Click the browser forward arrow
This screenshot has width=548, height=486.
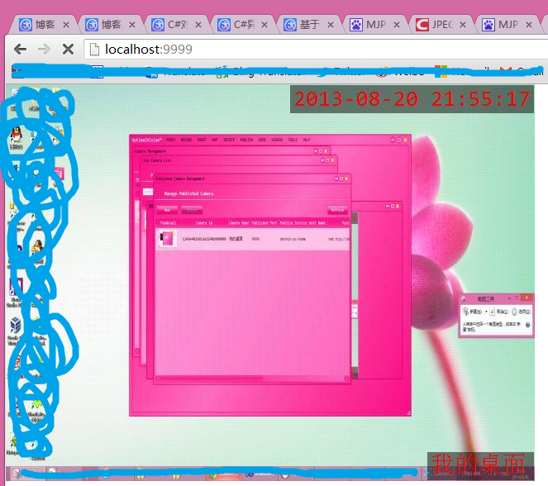(45, 50)
